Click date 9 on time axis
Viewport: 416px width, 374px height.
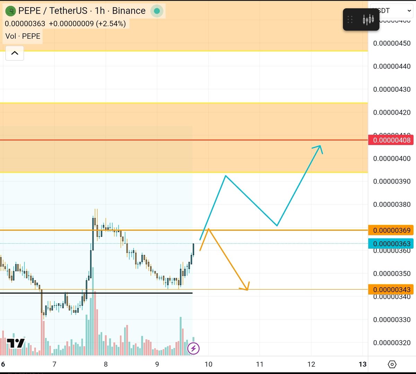(157, 364)
